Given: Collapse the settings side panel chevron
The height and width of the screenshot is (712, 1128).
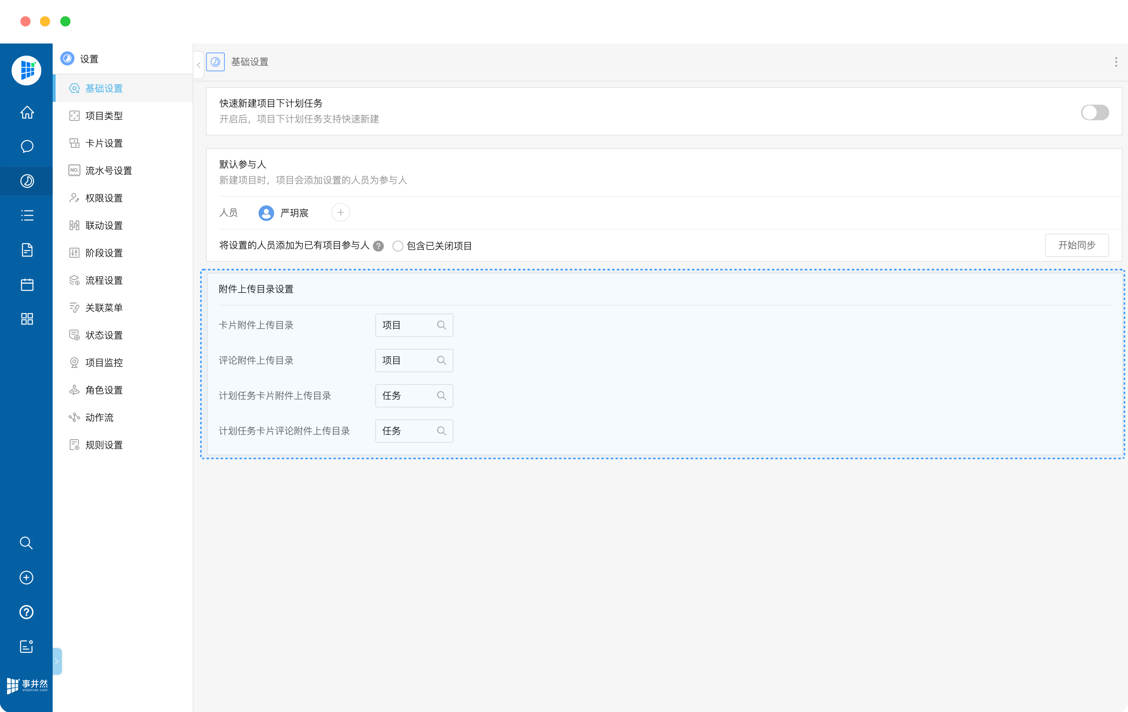Looking at the screenshot, I should tap(199, 65).
